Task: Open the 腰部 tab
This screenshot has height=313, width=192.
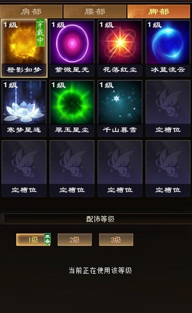Action: coord(95,12)
